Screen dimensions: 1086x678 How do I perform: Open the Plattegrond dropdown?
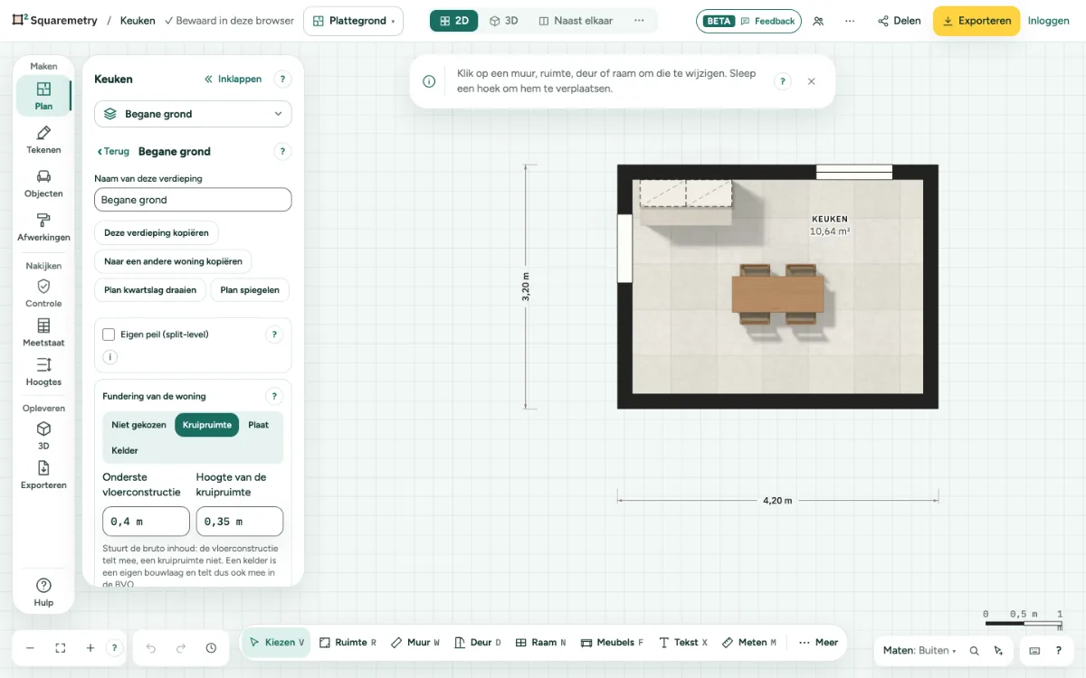(353, 21)
